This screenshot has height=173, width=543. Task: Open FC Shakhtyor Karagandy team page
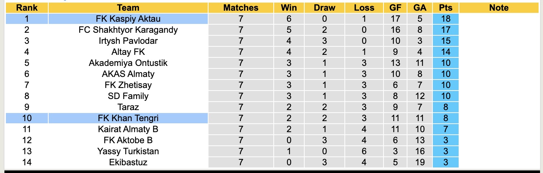point(128,30)
